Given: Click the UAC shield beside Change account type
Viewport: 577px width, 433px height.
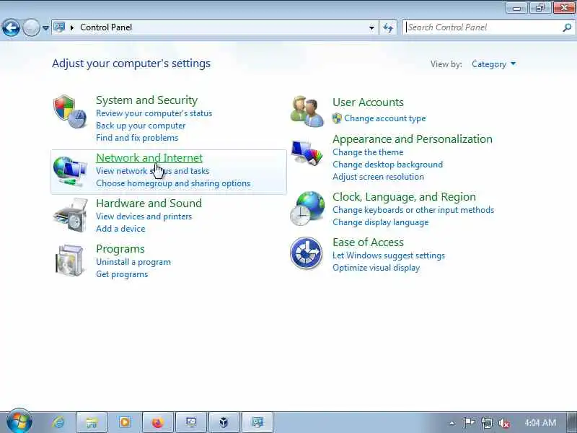Looking at the screenshot, I should [x=337, y=118].
